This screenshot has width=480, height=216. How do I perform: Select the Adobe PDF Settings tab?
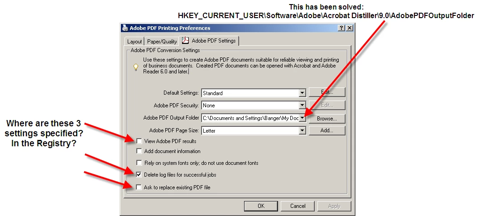click(210, 40)
